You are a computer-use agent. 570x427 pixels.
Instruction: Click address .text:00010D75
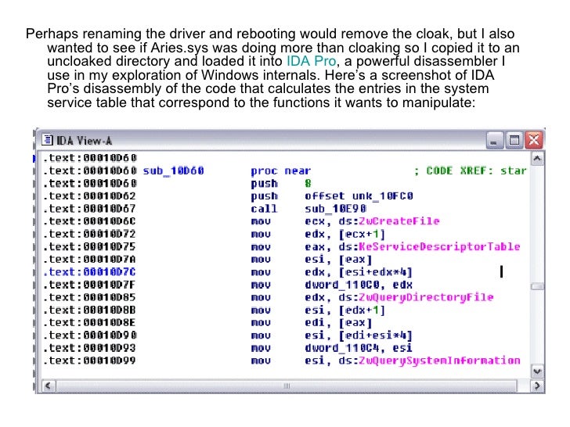pyautogui.click(x=89, y=246)
